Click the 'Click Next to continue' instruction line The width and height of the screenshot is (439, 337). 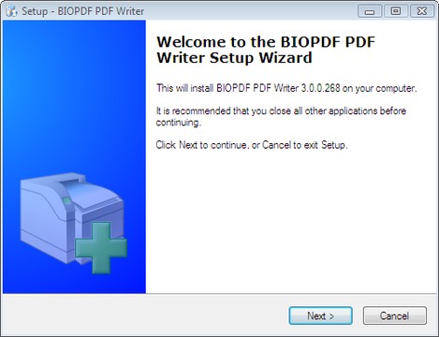[252, 145]
